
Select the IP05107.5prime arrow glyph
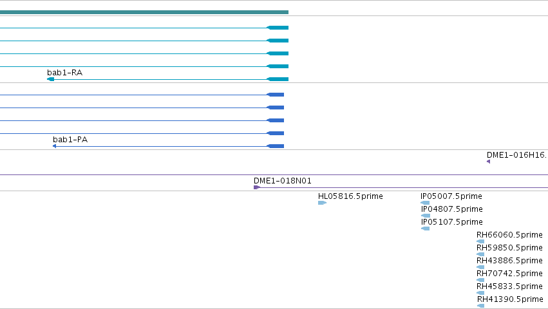(x=426, y=229)
